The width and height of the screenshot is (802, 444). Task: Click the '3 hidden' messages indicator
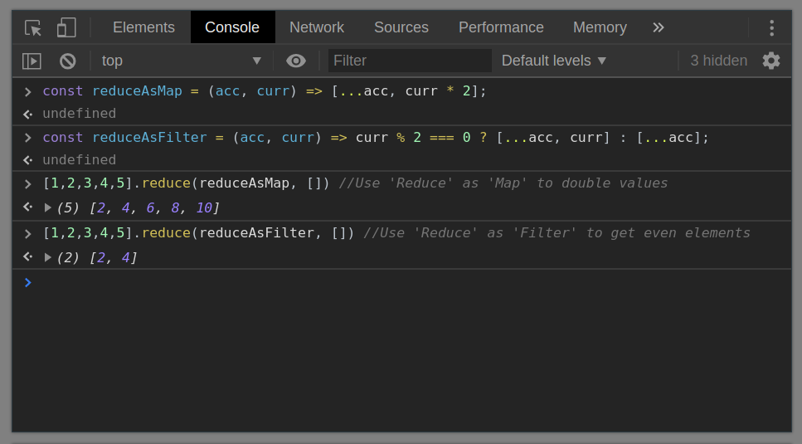pos(718,61)
